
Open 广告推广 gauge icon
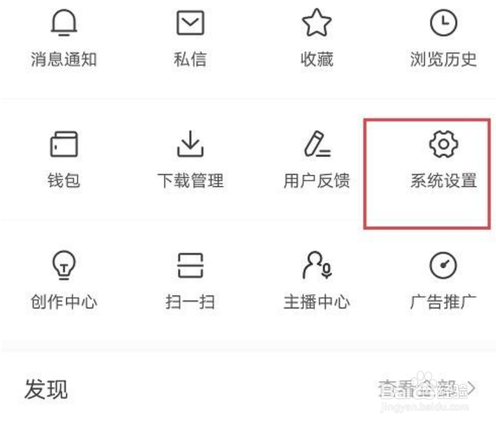point(443,265)
